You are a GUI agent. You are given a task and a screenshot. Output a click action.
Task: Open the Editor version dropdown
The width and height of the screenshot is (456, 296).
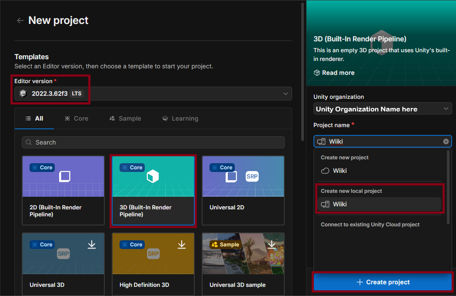coord(286,93)
